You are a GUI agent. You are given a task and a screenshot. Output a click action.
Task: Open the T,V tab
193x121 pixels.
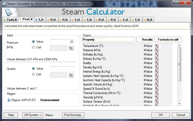[x=137, y=20]
